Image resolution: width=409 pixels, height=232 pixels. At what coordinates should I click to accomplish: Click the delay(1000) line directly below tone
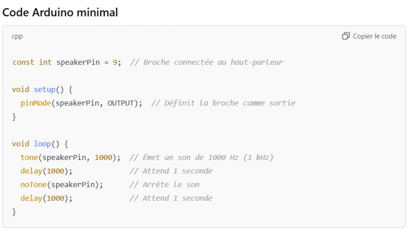click(x=47, y=171)
